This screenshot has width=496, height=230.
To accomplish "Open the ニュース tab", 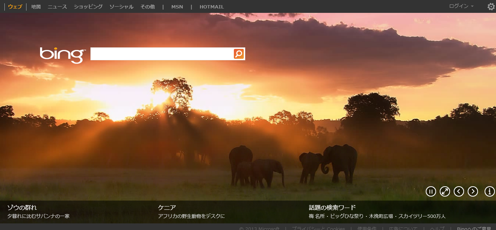I will [x=57, y=7].
